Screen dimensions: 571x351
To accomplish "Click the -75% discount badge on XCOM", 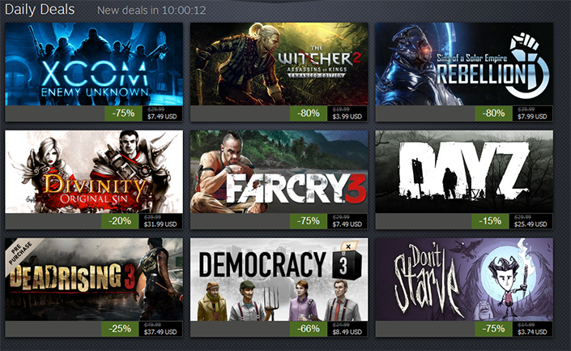I will tap(123, 113).
